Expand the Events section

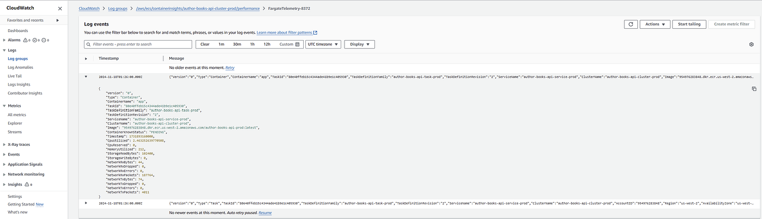click(x=4, y=154)
